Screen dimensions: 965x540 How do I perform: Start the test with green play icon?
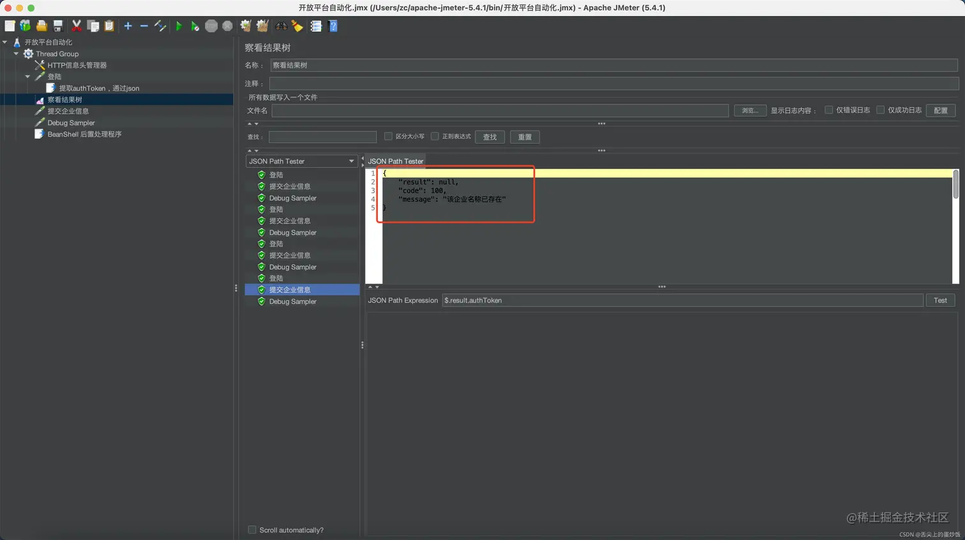[179, 26]
